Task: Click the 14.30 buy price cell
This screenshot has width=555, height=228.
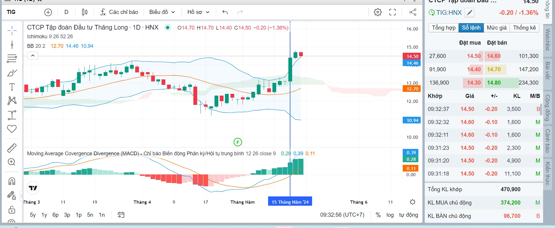Action: 473,83
